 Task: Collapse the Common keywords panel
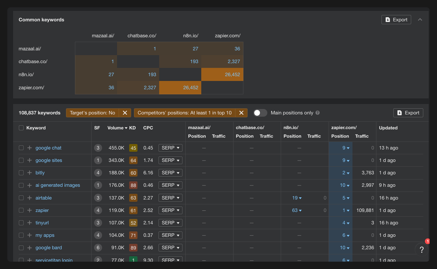click(x=420, y=20)
